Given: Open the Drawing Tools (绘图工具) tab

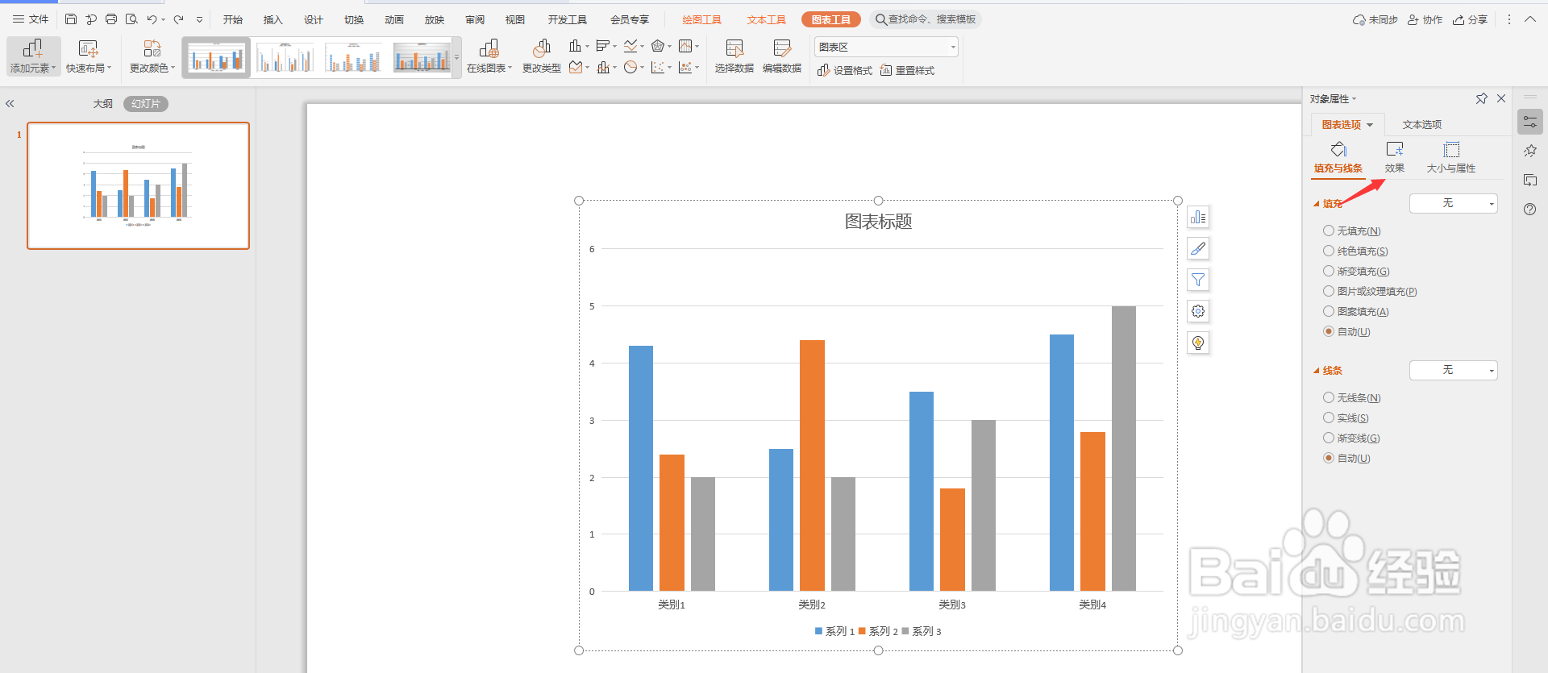Looking at the screenshot, I should click(702, 19).
